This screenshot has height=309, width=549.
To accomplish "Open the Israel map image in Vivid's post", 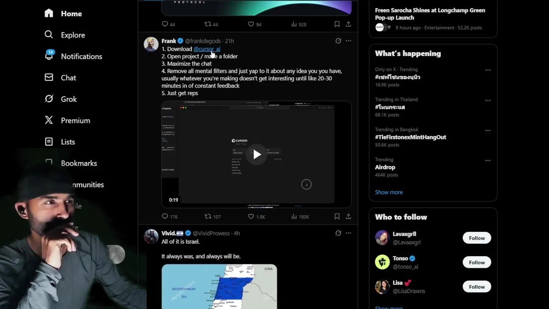I will click(x=219, y=286).
